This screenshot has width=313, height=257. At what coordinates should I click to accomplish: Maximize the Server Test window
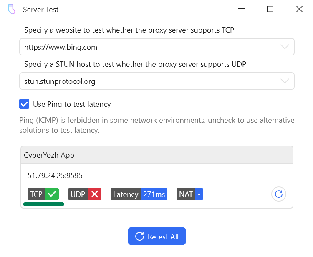coord(270,9)
